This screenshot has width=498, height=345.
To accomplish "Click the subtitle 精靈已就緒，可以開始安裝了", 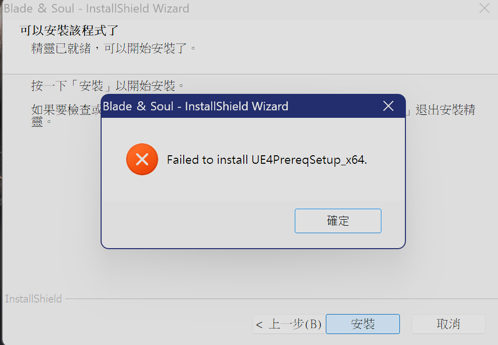I will (114, 48).
